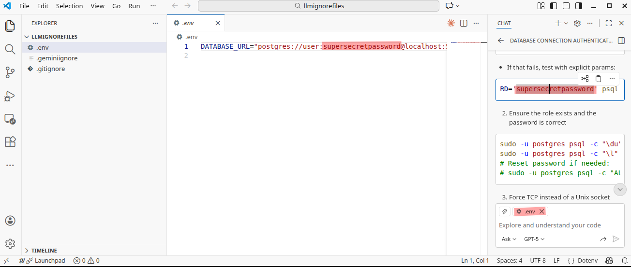Click the split editor right icon
The width and height of the screenshot is (631, 267).
point(464,23)
